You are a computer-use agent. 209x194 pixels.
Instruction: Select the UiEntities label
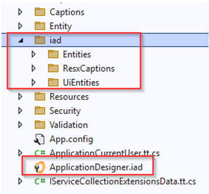81,83
